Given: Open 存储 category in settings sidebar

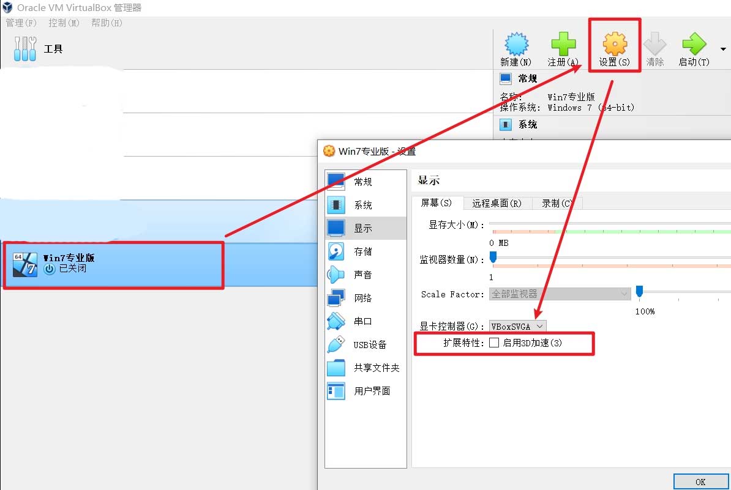Looking at the screenshot, I should [x=365, y=251].
